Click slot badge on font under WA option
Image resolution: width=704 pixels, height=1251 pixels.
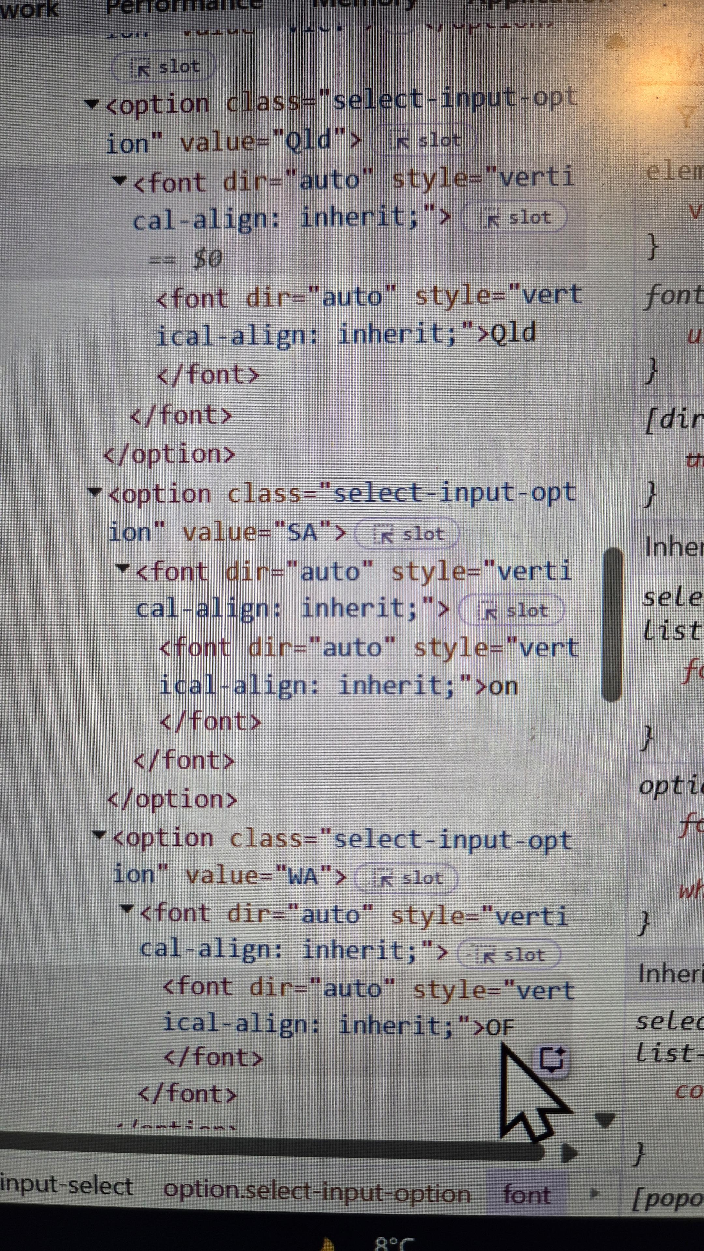click(x=509, y=954)
